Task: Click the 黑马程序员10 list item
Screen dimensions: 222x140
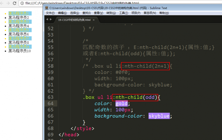Action: [19, 51]
